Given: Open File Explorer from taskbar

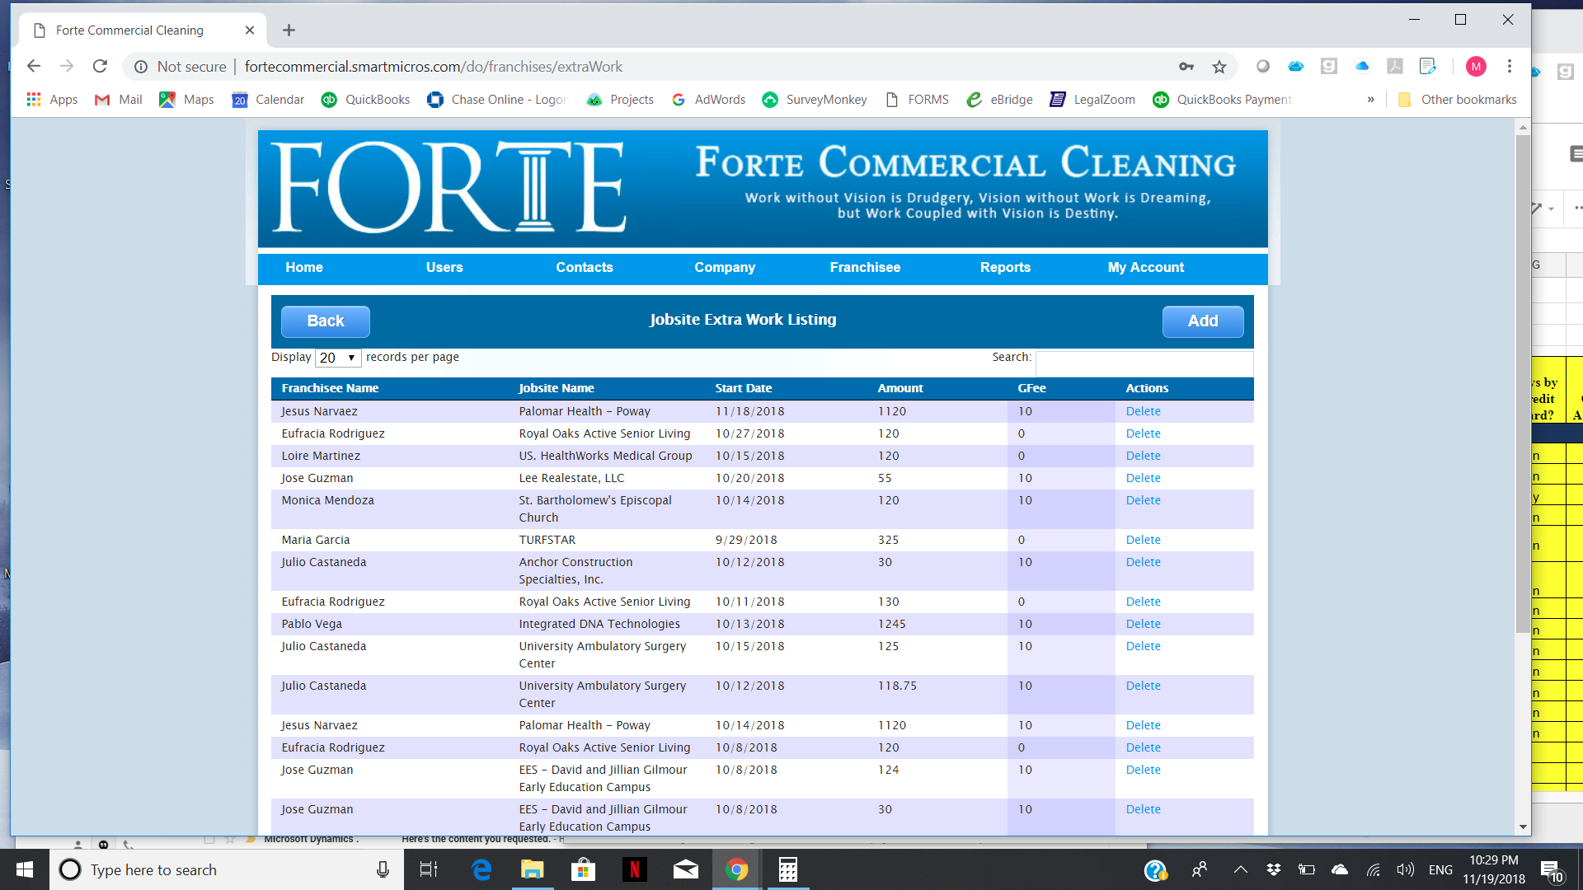Looking at the screenshot, I should coord(532,869).
